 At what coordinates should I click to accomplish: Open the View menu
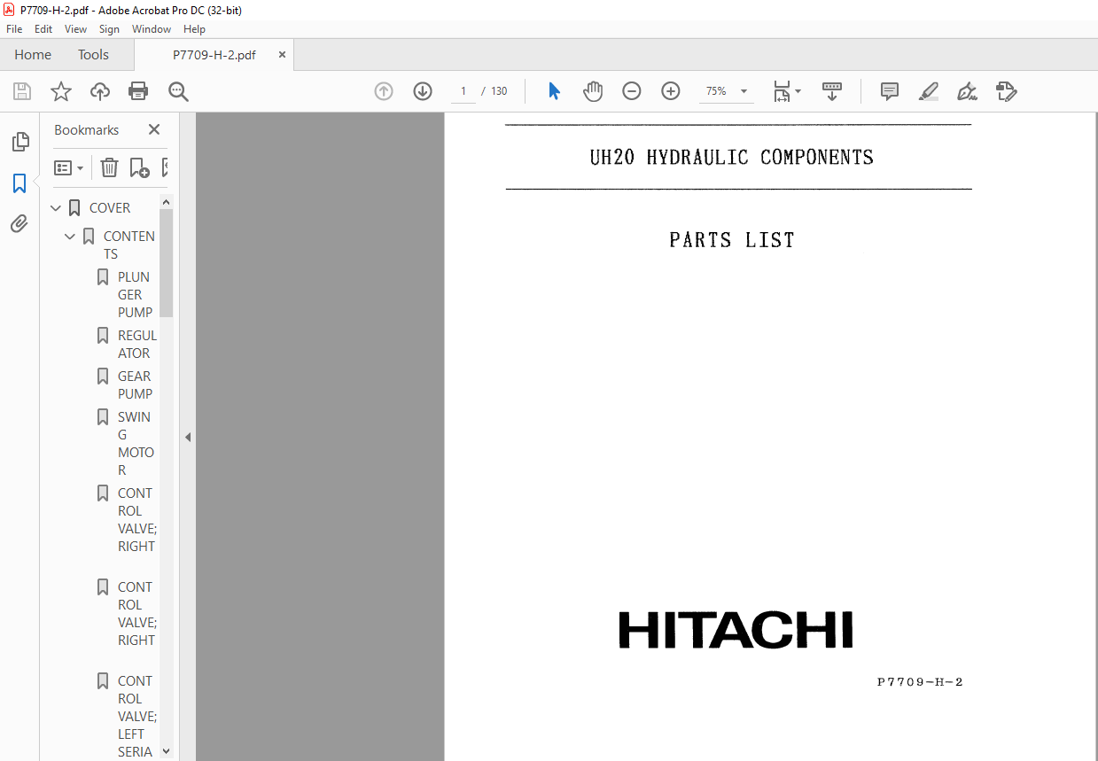click(x=76, y=29)
